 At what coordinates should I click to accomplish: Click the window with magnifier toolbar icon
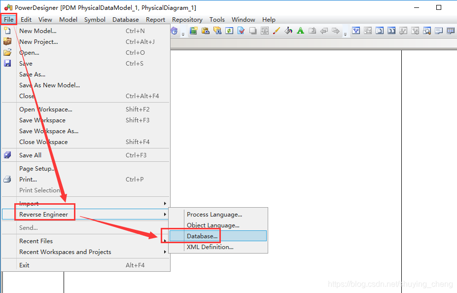click(427, 31)
